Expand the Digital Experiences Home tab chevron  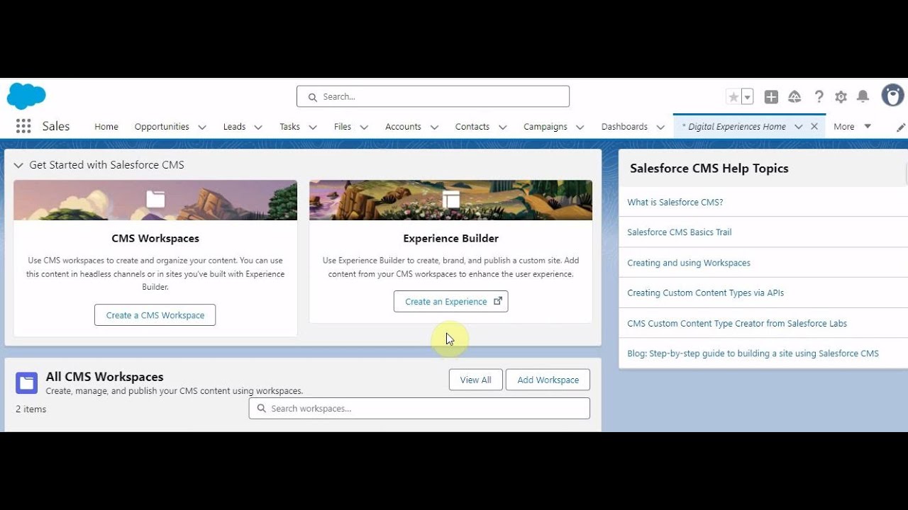click(799, 127)
